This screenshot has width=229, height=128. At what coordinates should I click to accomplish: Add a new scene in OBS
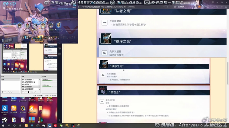click(x=3, y=92)
